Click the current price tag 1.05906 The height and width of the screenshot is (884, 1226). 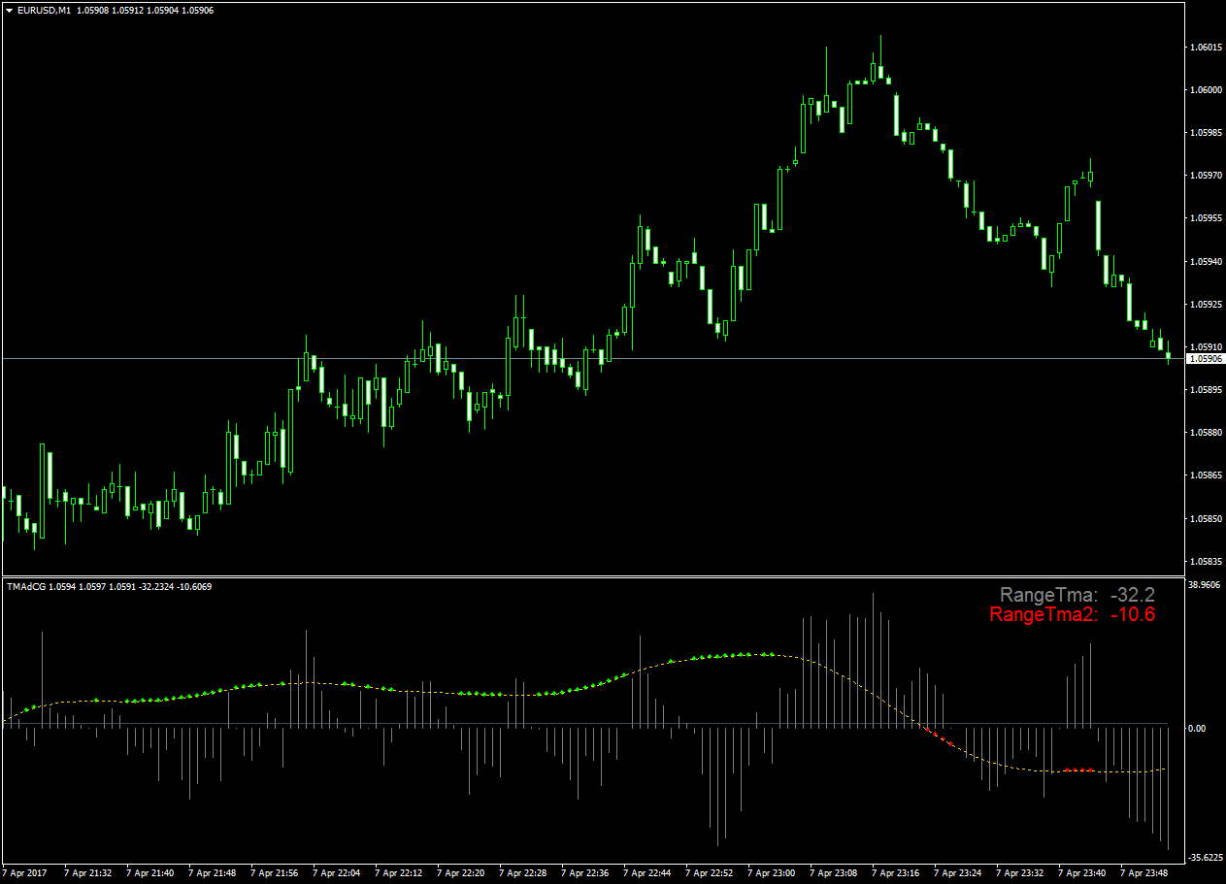pyautogui.click(x=1206, y=359)
